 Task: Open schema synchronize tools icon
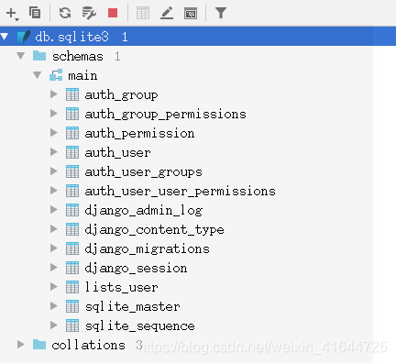[x=89, y=13]
